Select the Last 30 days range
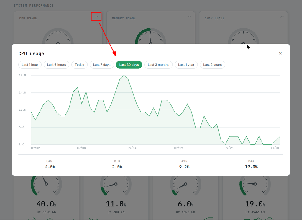 click(x=129, y=65)
